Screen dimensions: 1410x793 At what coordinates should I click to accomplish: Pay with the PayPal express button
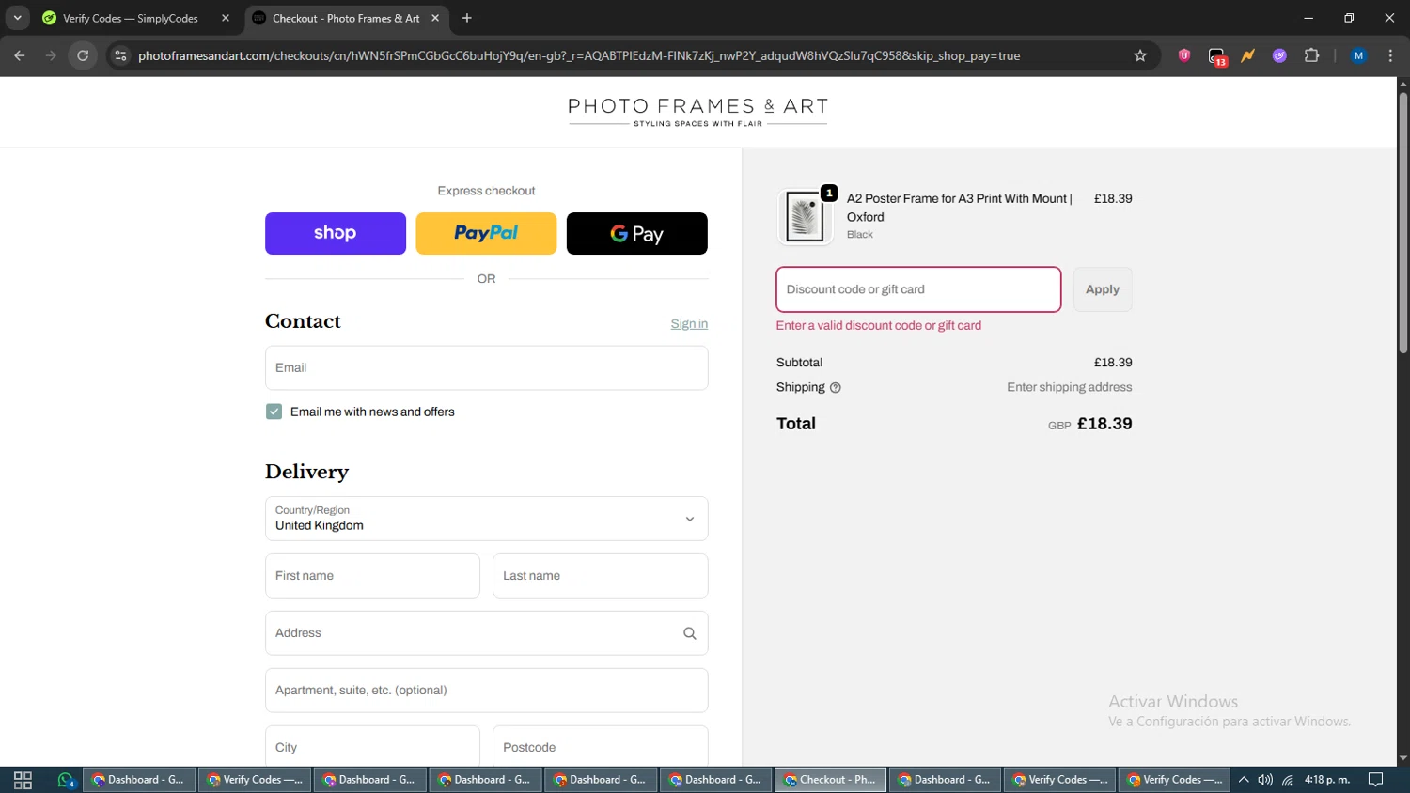(486, 233)
